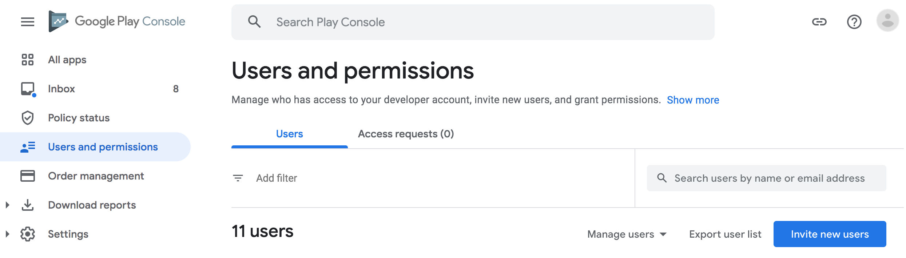Expand the Settings sidebar section
The width and height of the screenshot is (906, 258).
tap(7, 234)
